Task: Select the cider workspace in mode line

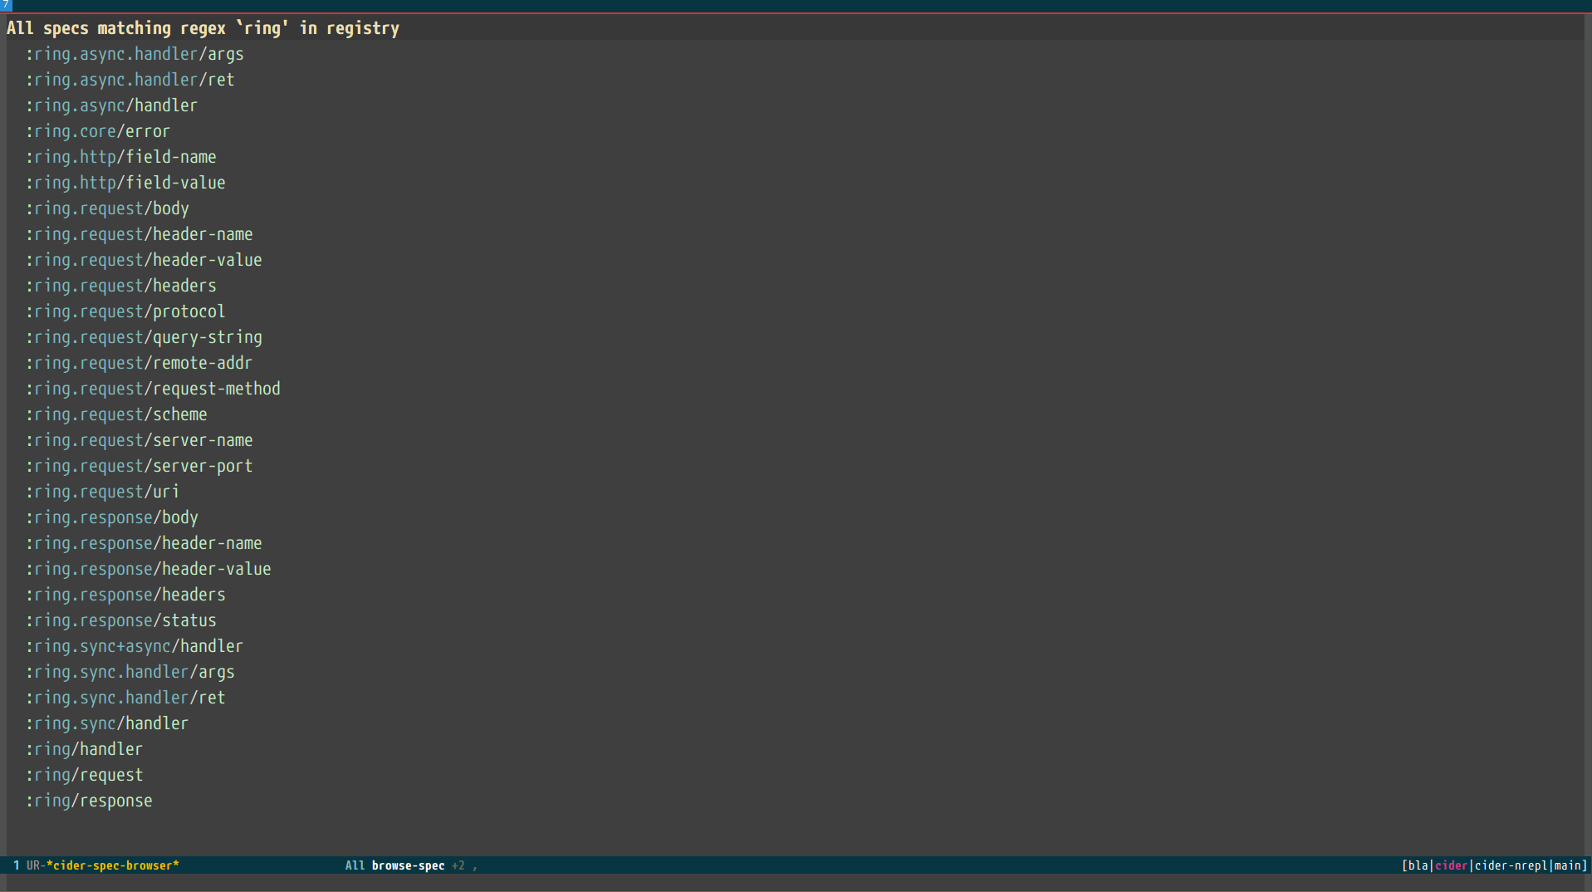Action: [x=1450, y=865]
